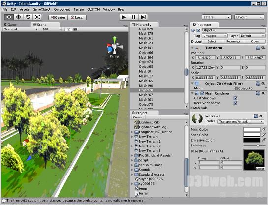Click the be1a2-1 material preview sphere

click(197, 118)
